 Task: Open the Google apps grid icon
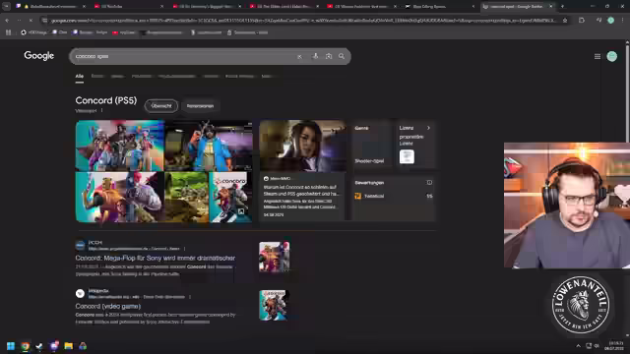click(598, 57)
